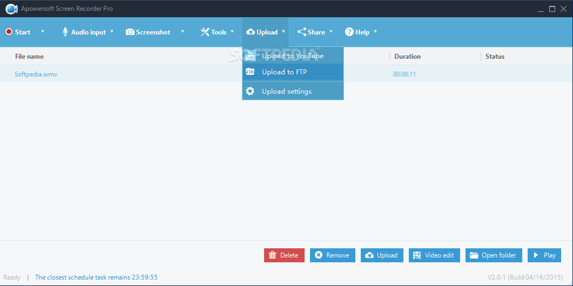Click the 00:00:11 duration value
This screenshot has width=573, height=286.
404,74
